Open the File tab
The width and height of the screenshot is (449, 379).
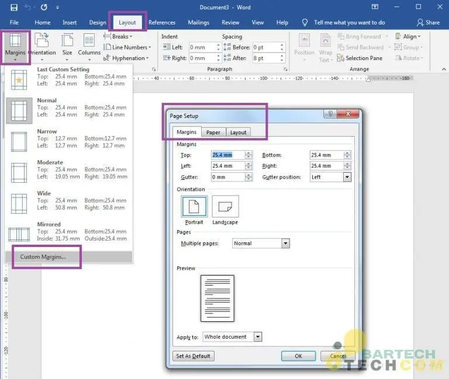click(x=14, y=22)
